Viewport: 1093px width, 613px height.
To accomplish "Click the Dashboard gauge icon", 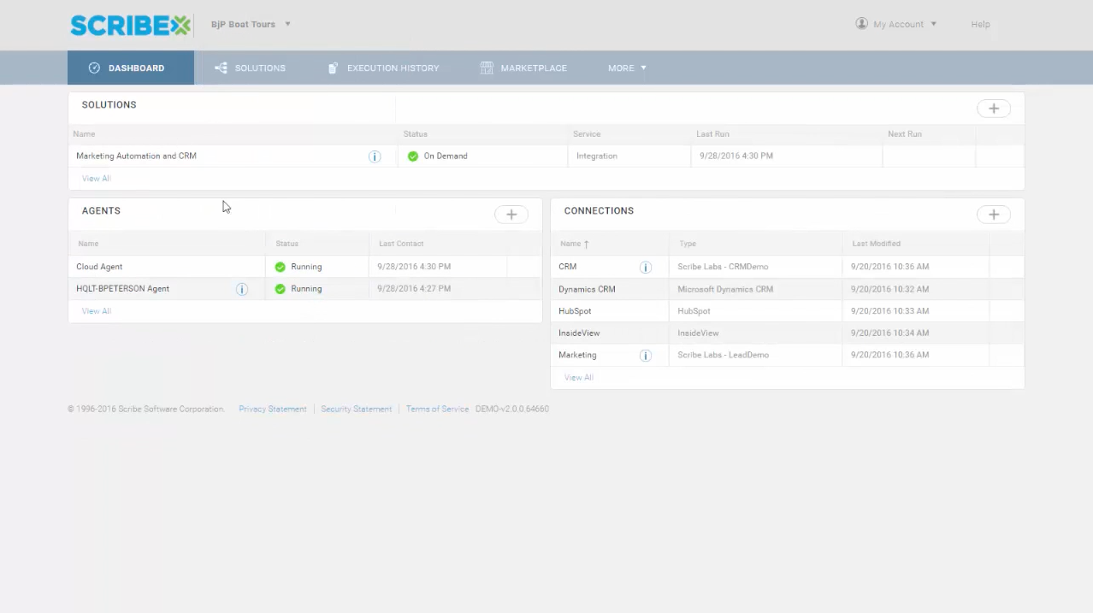I will 94,68.
